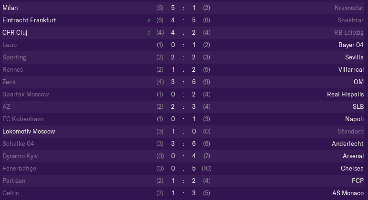Open the Milan team link
This screenshot has width=368, height=200.
[x=10, y=8]
